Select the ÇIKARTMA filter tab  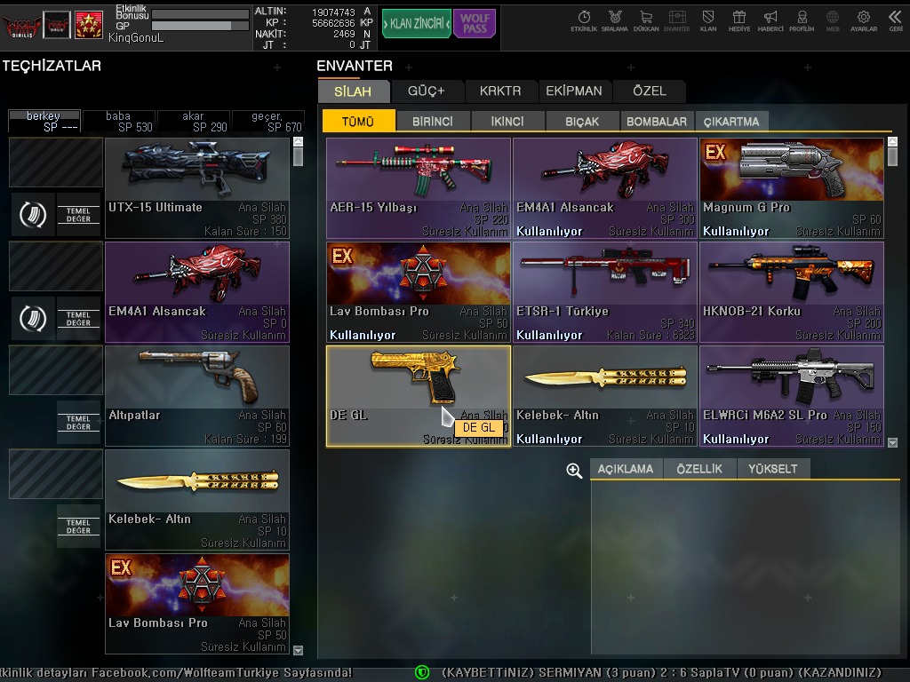pos(732,121)
